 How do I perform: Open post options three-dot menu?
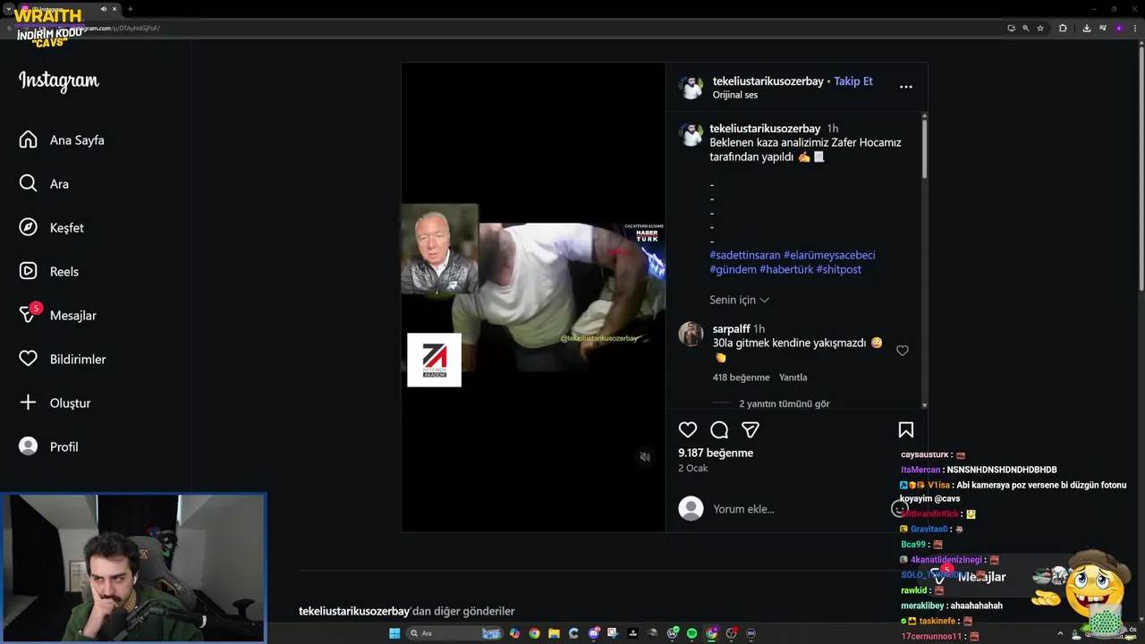pos(906,87)
